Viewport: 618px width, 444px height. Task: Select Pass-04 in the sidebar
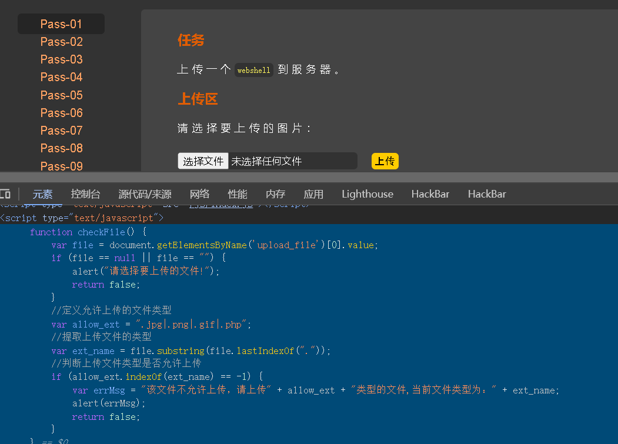(x=62, y=77)
